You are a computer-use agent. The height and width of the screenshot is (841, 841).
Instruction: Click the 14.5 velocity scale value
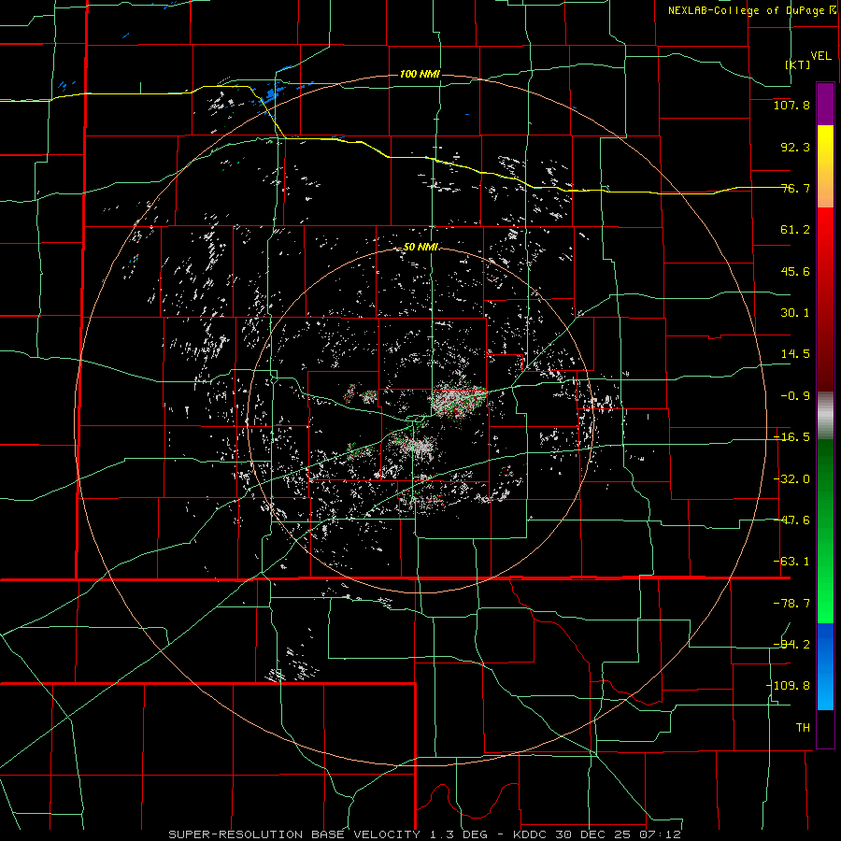(795, 354)
